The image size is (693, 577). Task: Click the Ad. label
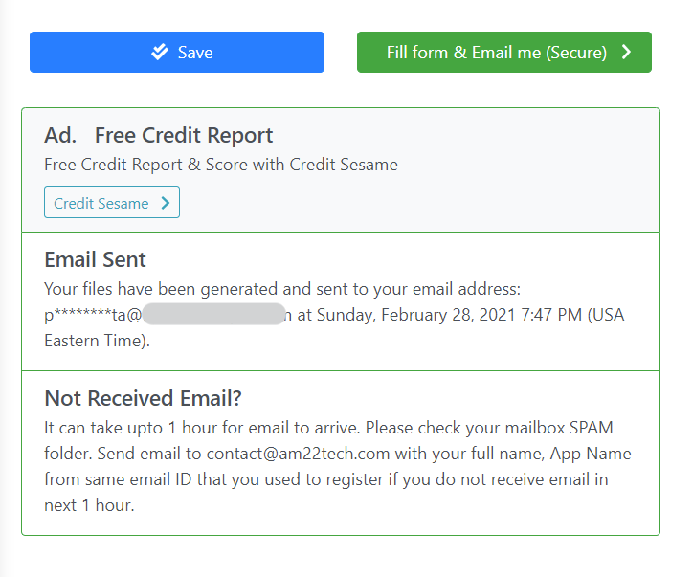point(60,135)
